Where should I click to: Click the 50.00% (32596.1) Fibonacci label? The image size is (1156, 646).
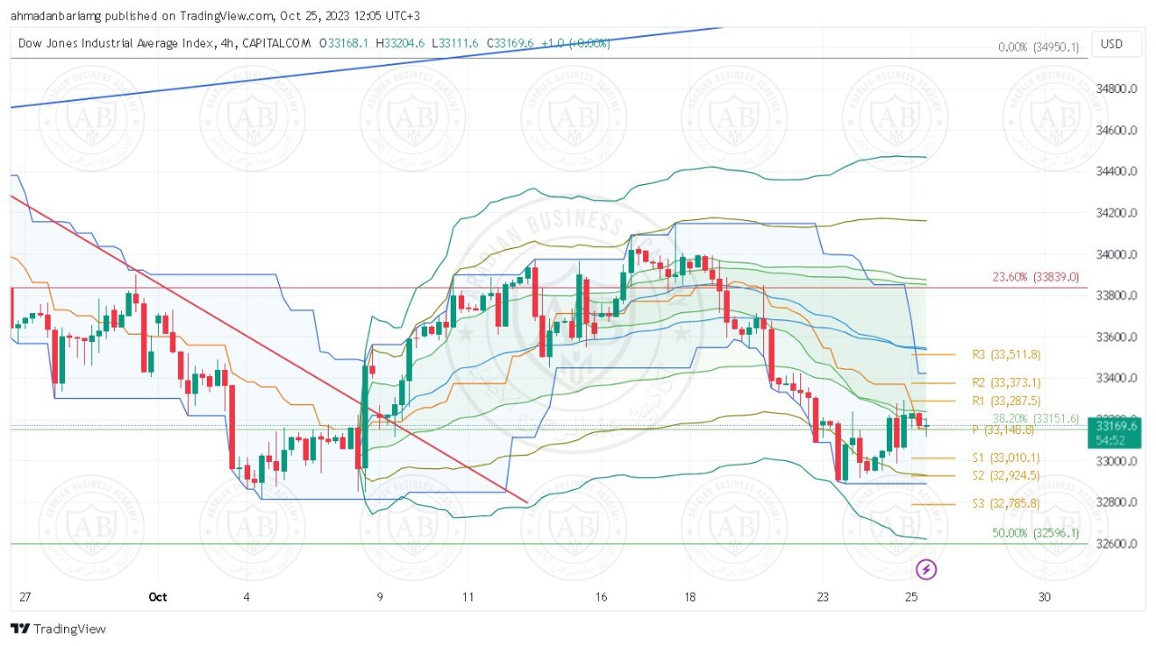click(1036, 533)
